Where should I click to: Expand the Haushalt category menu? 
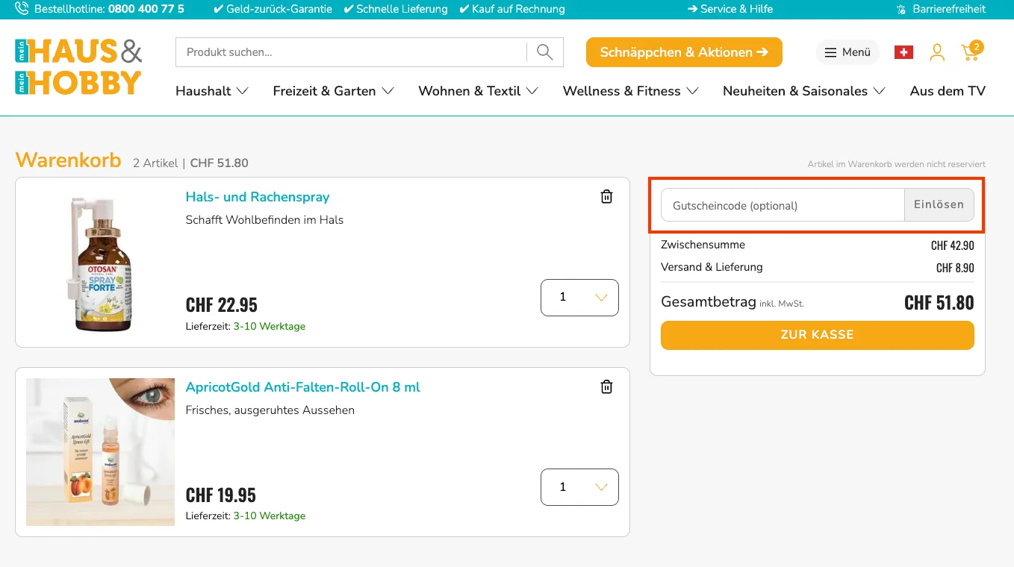pyautogui.click(x=211, y=91)
